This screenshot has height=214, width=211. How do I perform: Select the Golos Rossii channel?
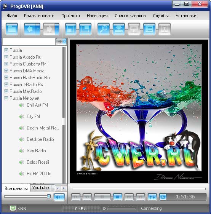pos(38,162)
